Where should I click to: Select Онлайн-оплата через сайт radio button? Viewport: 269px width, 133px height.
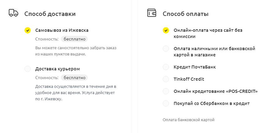click(x=166, y=30)
